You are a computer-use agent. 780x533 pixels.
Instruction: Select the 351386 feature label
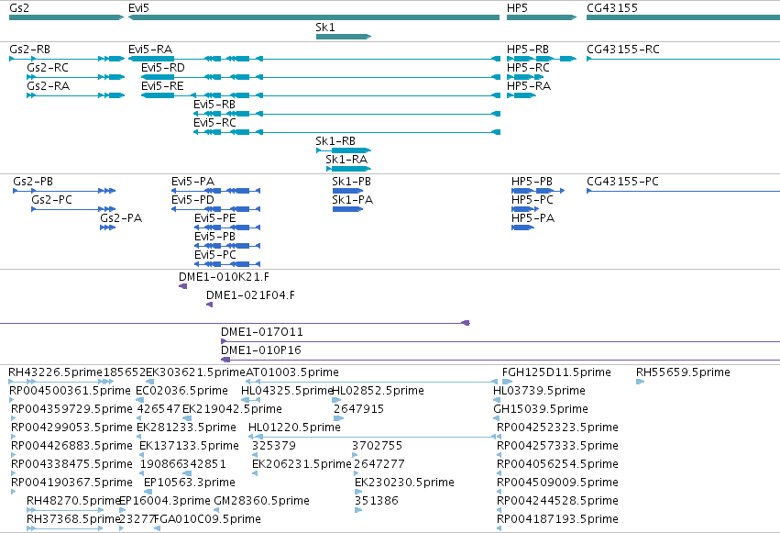point(377,502)
